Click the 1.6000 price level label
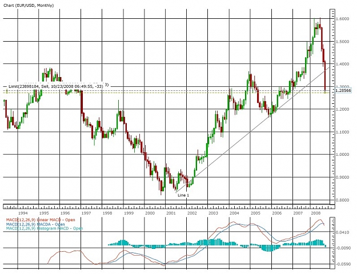357x274 pixels. (343, 19)
